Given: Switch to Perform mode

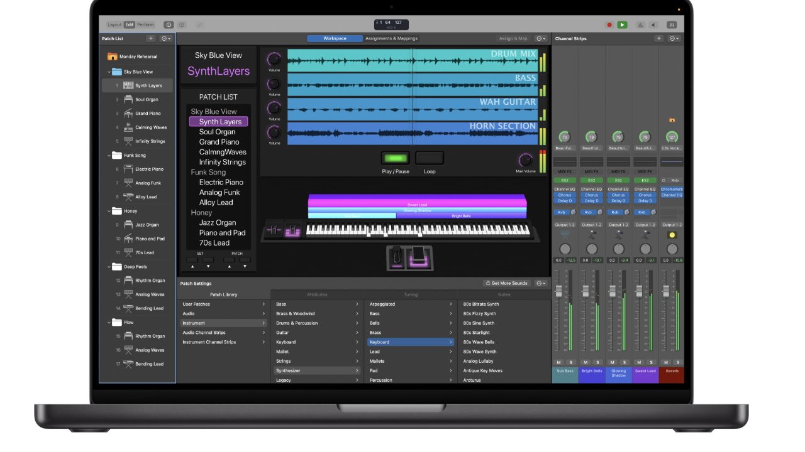Looking at the screenshot, I should pos(145,24).
